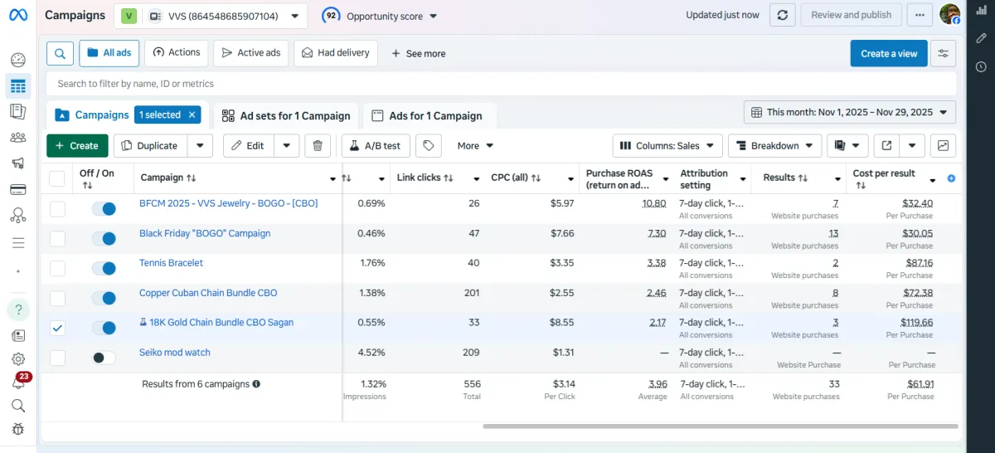Expand the Breakdown dropdown
The width and height of the screenshot is (995, 453).
click(x=774, y=145)
